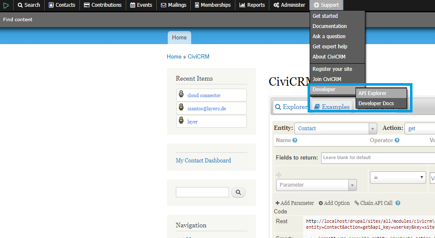
Task: Click the CiviCRM logo icon in the menu bar
Action: [6, 5]
